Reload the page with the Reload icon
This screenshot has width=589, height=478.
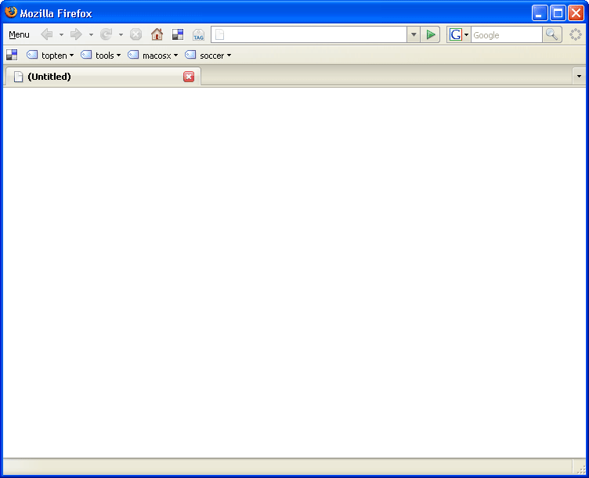107,34
